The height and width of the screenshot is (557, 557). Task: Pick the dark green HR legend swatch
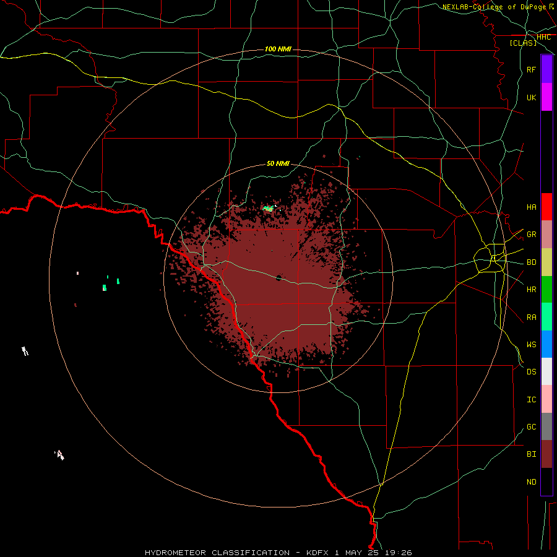pyautogui.click(x=546, y=290)
